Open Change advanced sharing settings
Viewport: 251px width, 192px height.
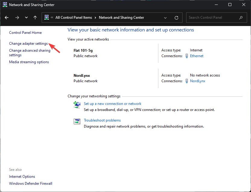(30, 53)
